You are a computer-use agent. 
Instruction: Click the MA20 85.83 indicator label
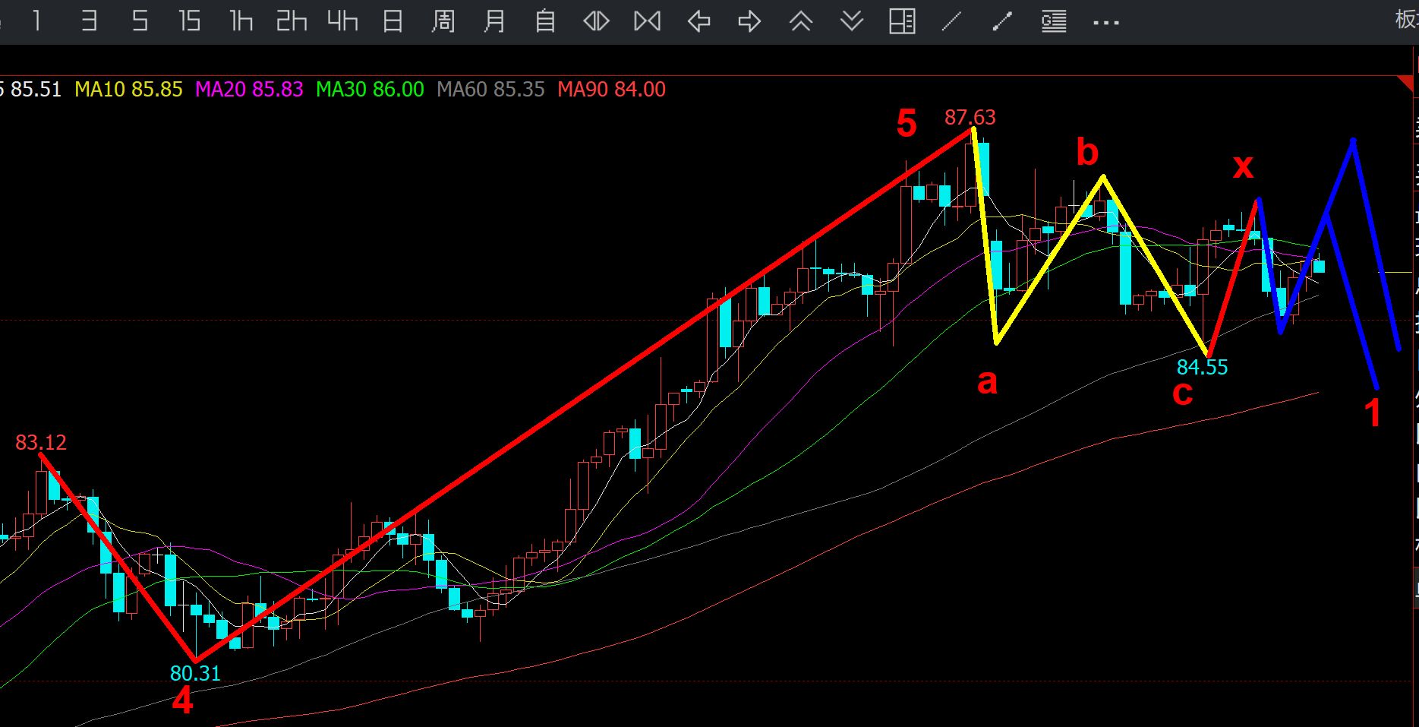click(249, 90)
